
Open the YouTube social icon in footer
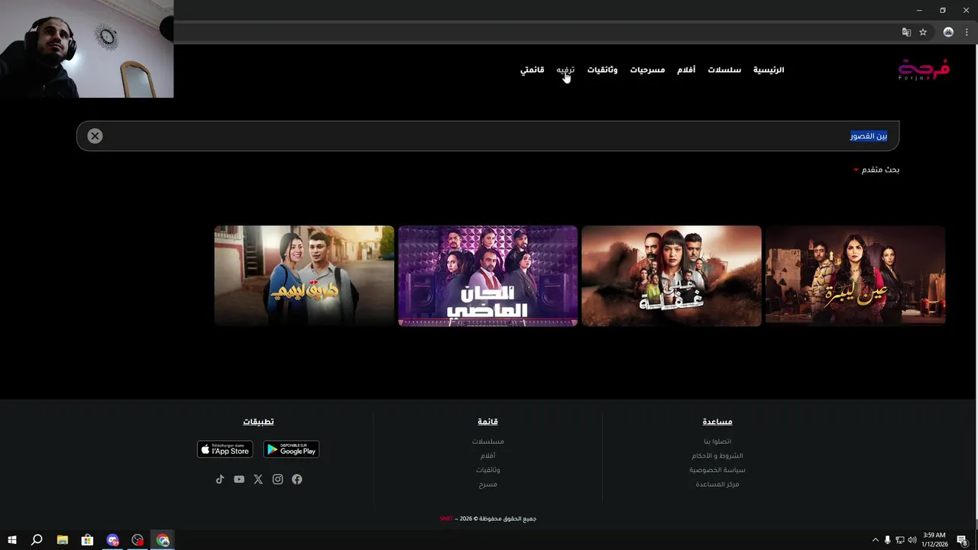click(x=239, y=479)
